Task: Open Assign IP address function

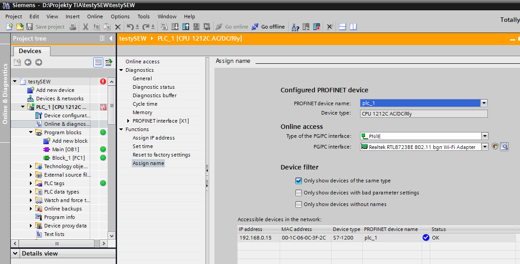Action: [x=154, y=138]
